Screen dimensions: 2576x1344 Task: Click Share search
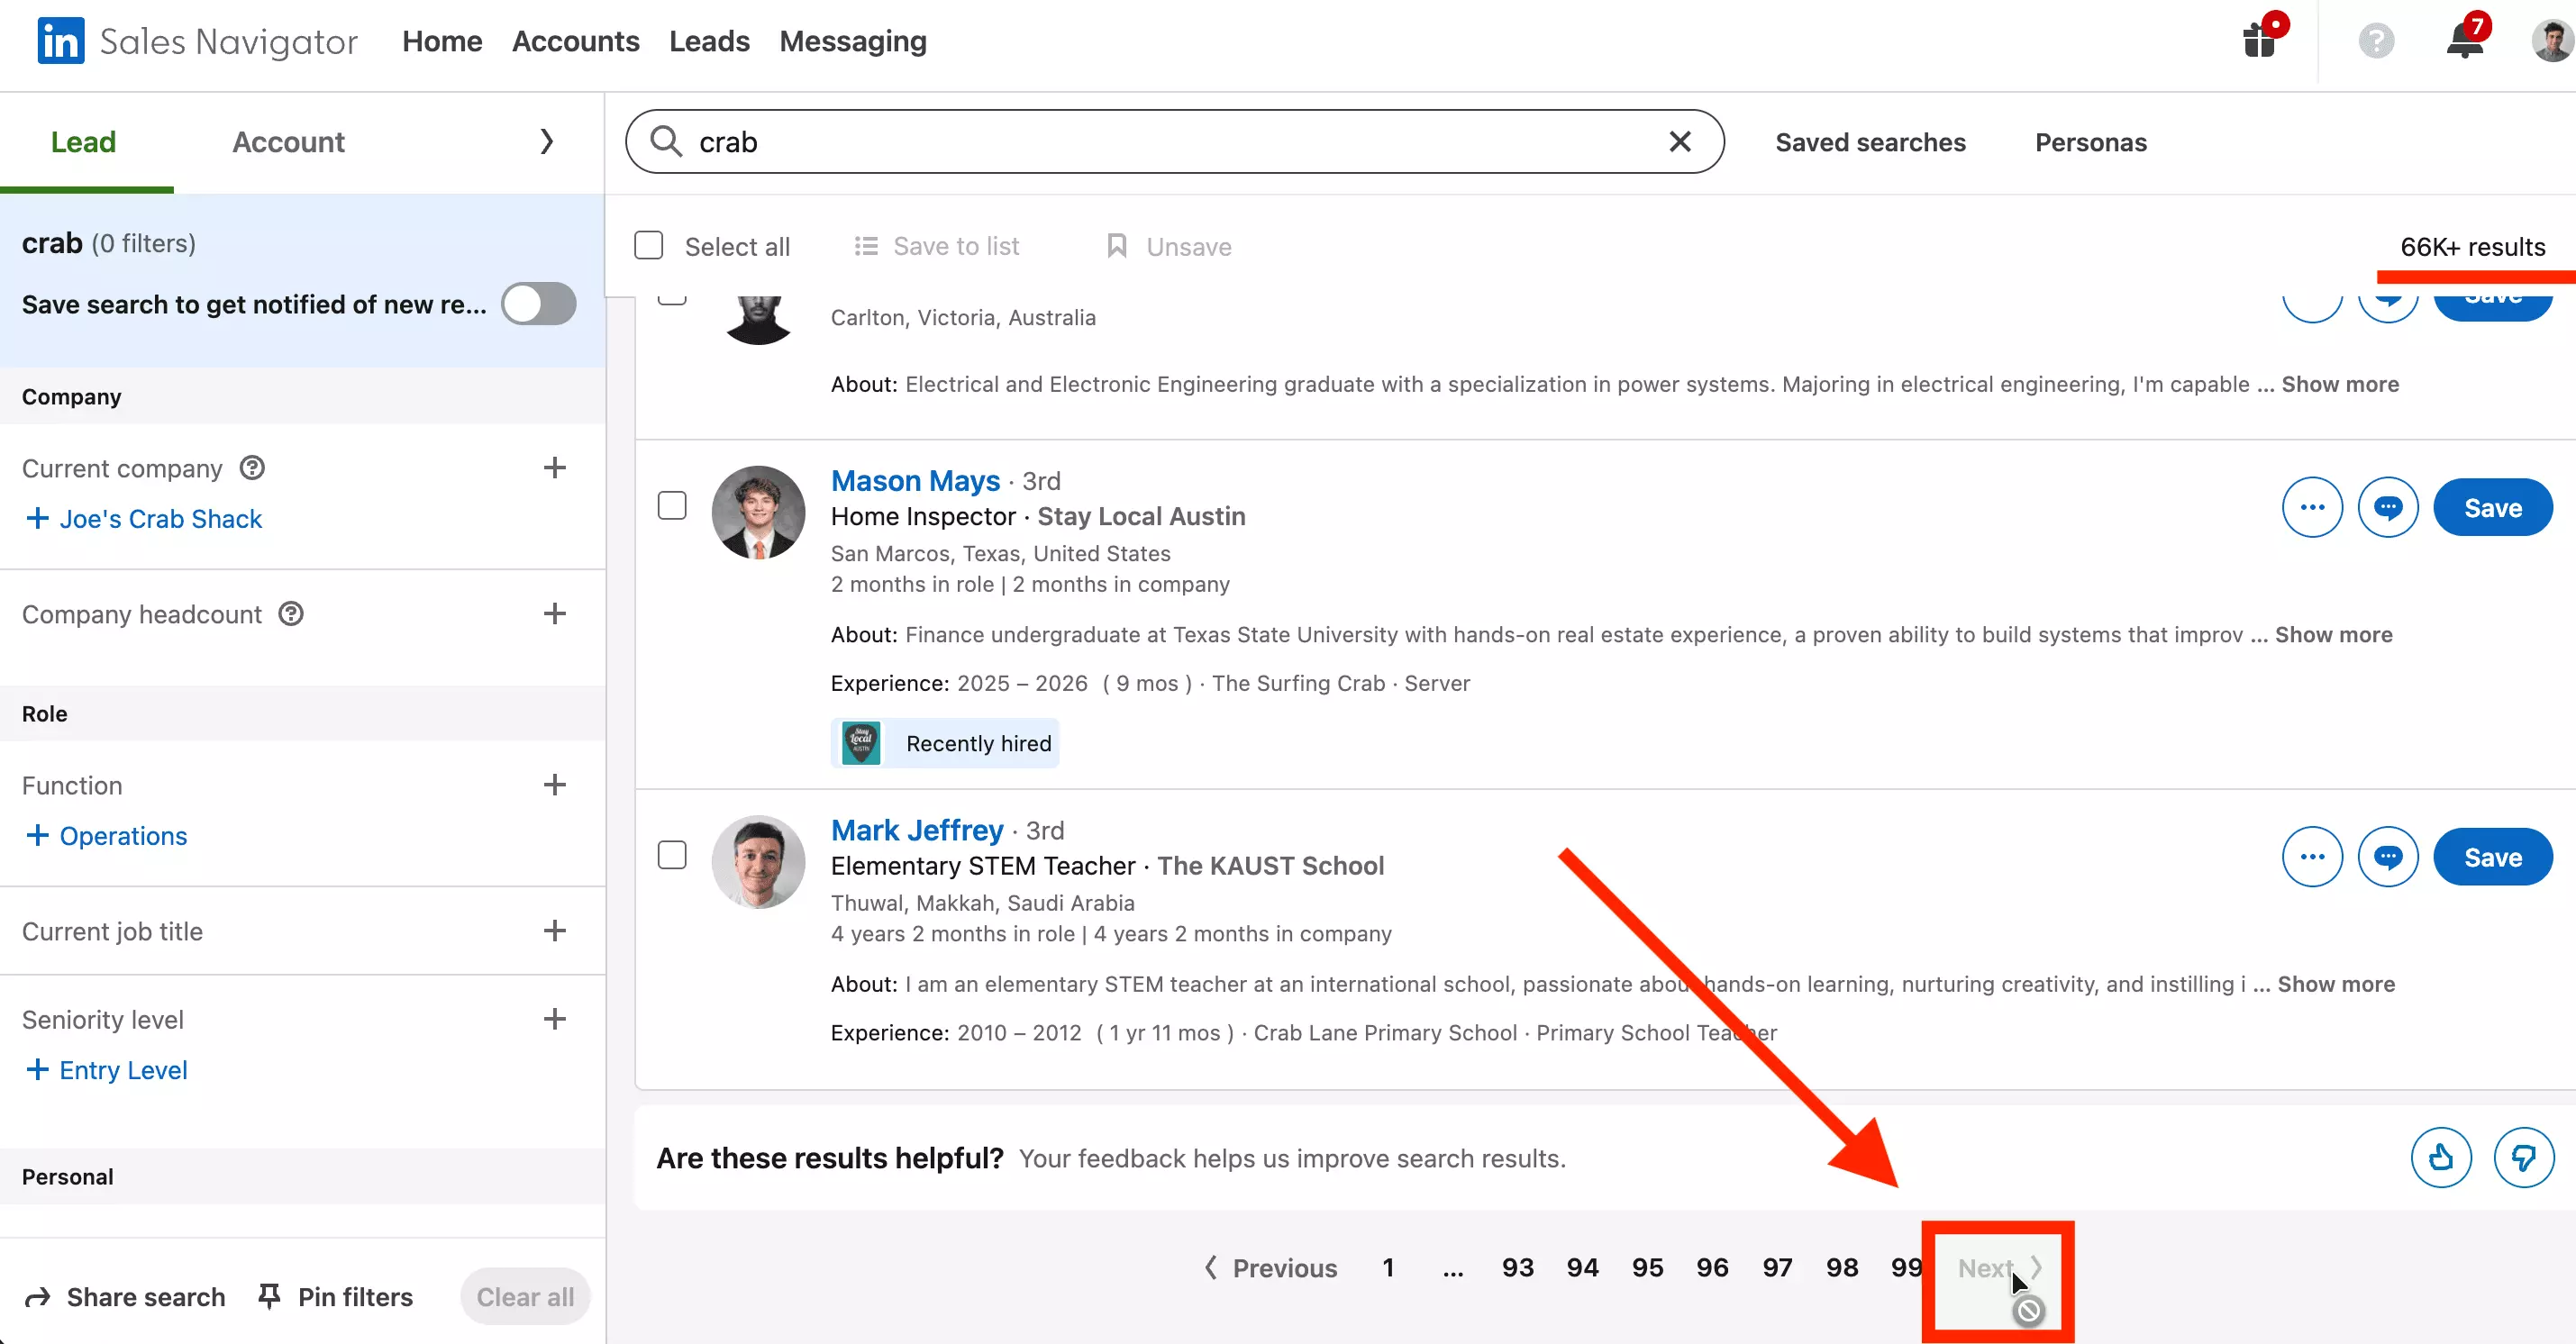click(125, 1297)
